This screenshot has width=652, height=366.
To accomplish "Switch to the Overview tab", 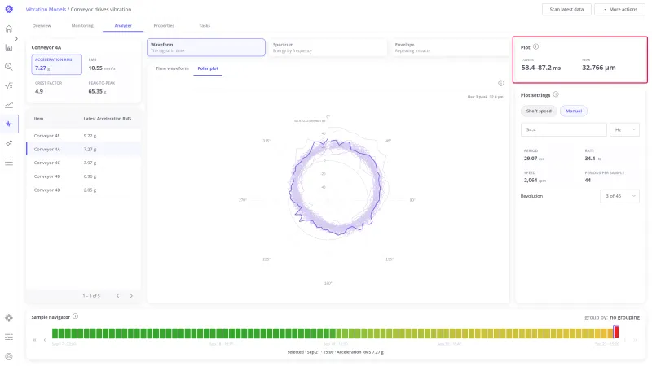I will (42, 26).
